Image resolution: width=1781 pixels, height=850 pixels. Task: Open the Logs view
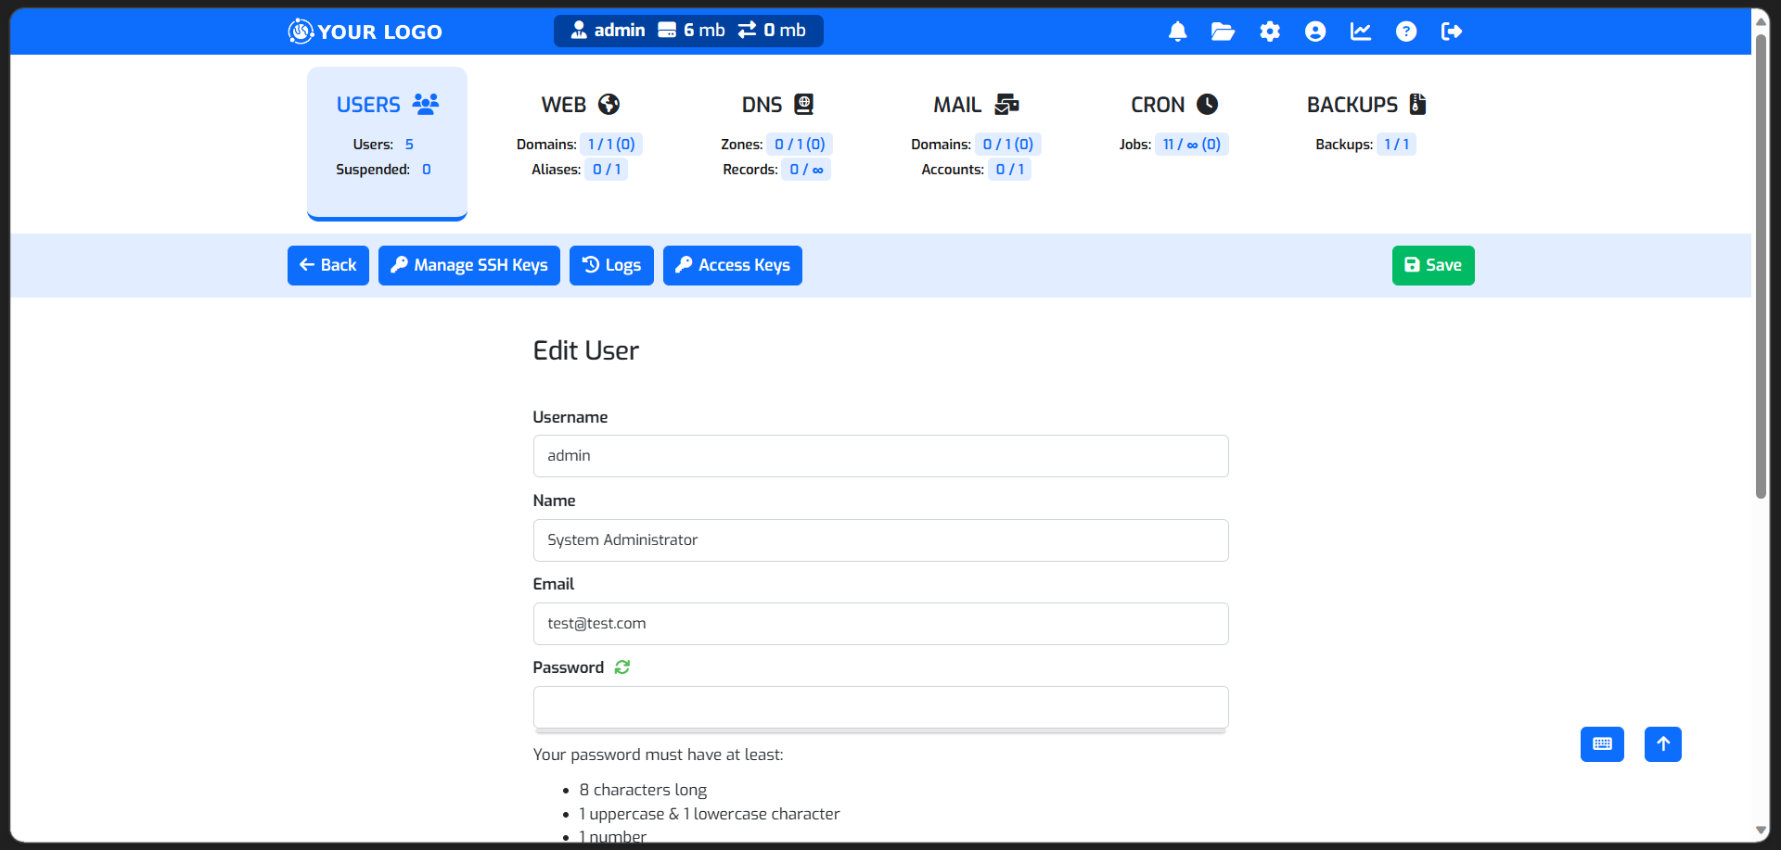[x=611, y=265]
